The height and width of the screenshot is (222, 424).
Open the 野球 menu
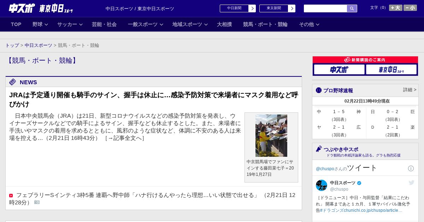(x=37, y=24)
